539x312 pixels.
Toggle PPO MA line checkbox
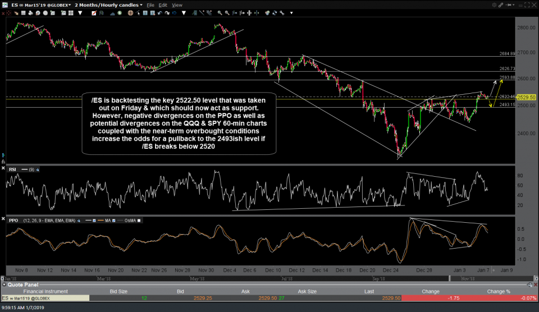point(114,221)
